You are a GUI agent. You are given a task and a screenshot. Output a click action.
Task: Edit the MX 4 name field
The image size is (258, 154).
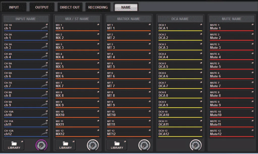tap(77, 56)
